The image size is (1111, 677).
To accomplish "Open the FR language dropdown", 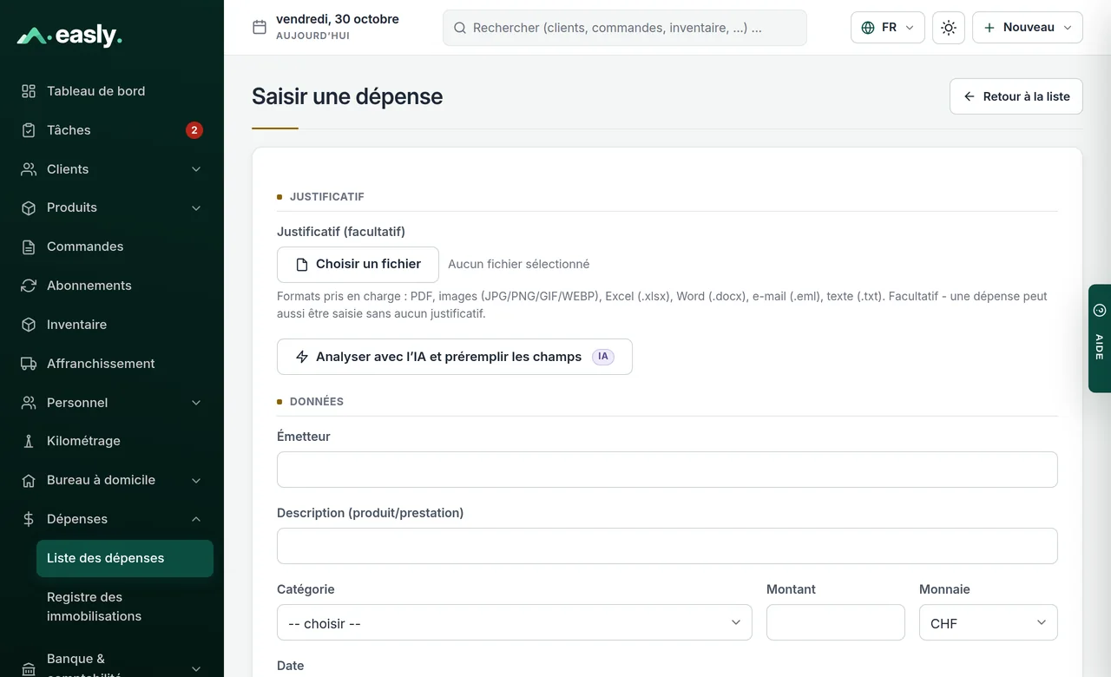I will 888,28.
